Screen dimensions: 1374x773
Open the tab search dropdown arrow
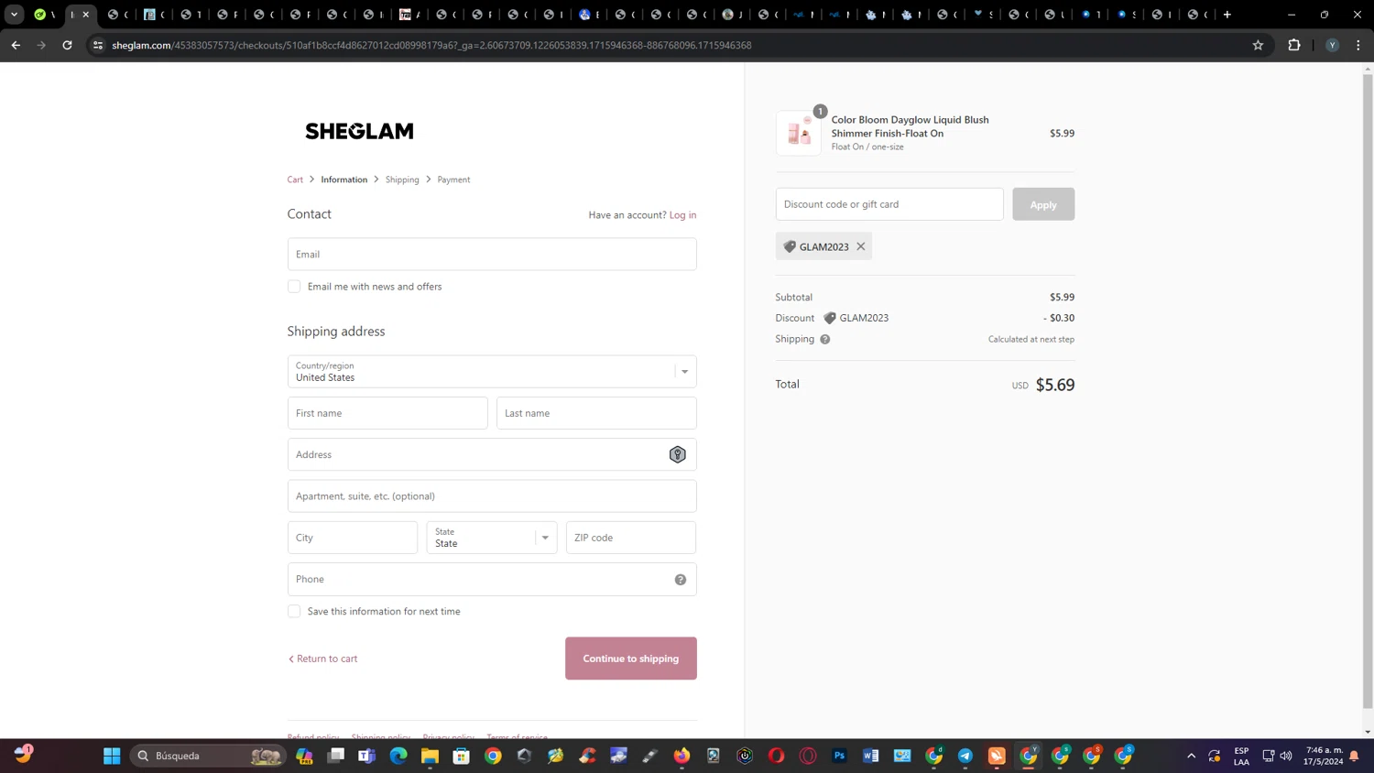click(x=14, y=15)
